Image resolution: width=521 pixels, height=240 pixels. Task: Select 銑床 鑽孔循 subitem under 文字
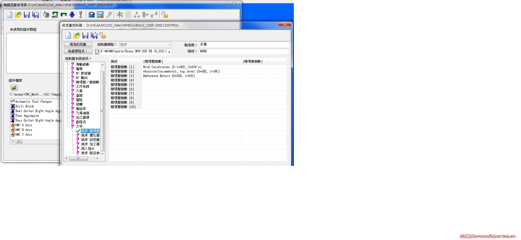pyautogui.click(x=90, y=135)
